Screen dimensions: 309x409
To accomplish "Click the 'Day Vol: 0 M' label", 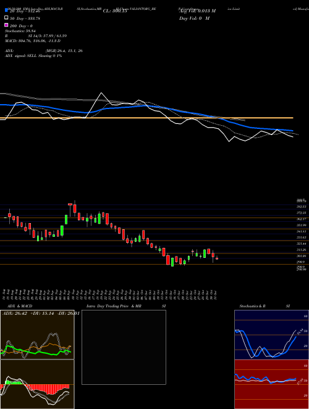I will click(x=194, y=18).
